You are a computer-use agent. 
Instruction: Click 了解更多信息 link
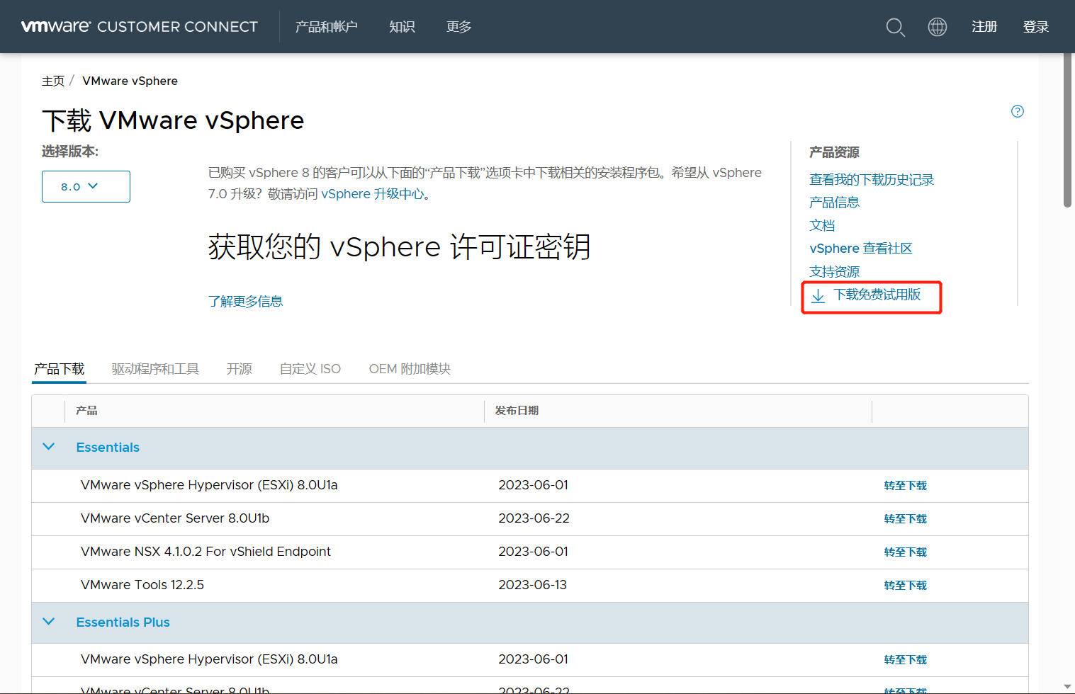tap(245, 302)
